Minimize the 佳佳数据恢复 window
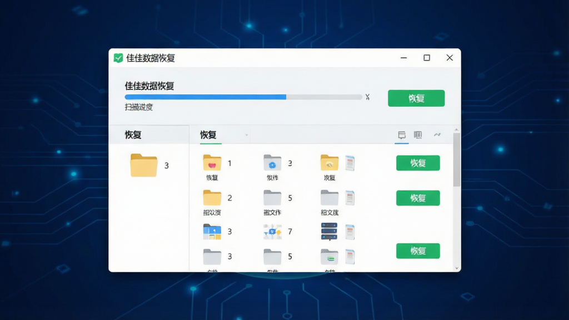 click(x=404, y=58)
